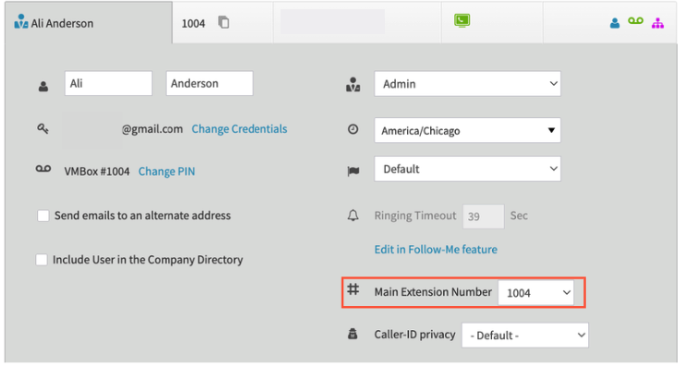Click the person icon next to the first name
The height and width of the screenshot is (365, 684).
click(x=43, y=87)
